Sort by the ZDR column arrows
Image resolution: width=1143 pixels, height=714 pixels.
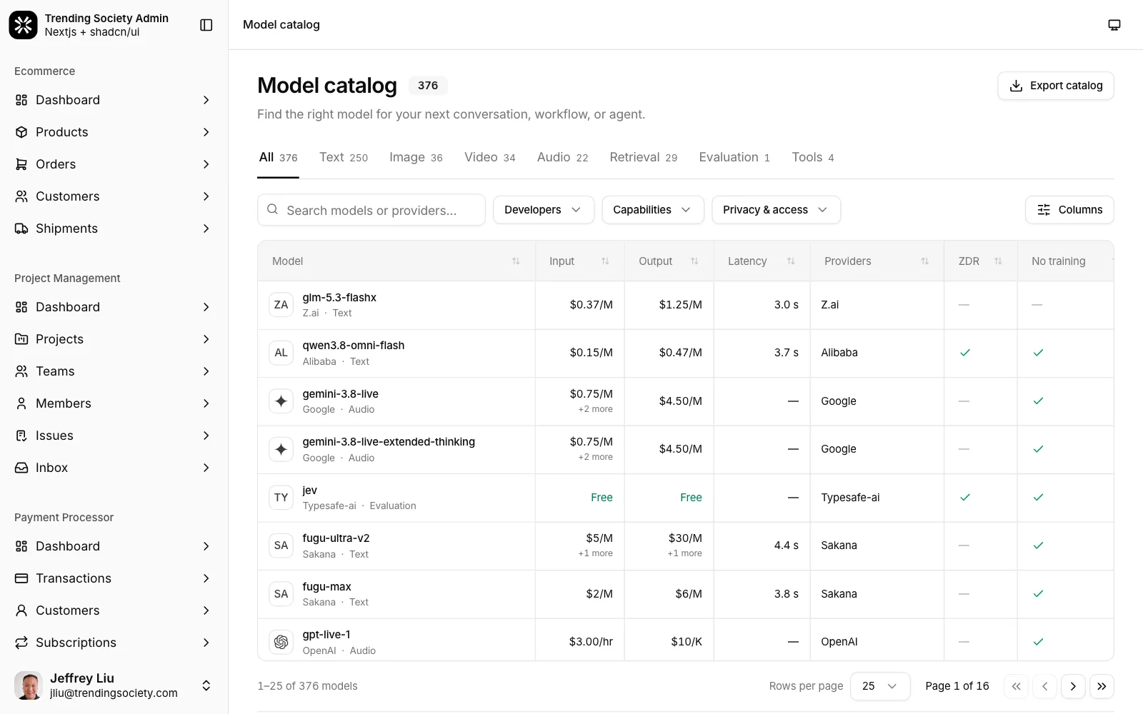click(998, 261)
